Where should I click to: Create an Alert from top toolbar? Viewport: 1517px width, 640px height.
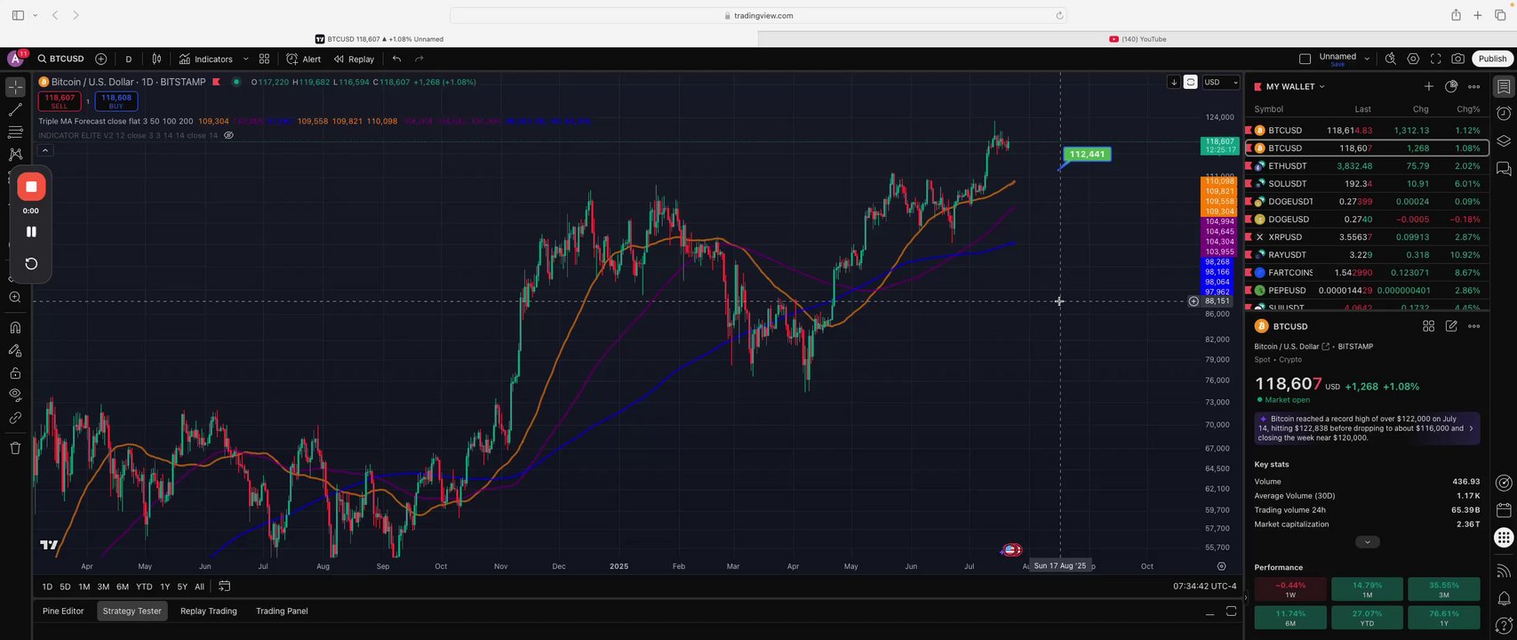tap(304, 59)
